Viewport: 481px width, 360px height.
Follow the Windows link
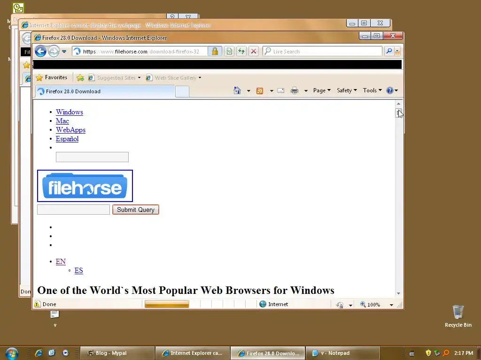(70, 112)
